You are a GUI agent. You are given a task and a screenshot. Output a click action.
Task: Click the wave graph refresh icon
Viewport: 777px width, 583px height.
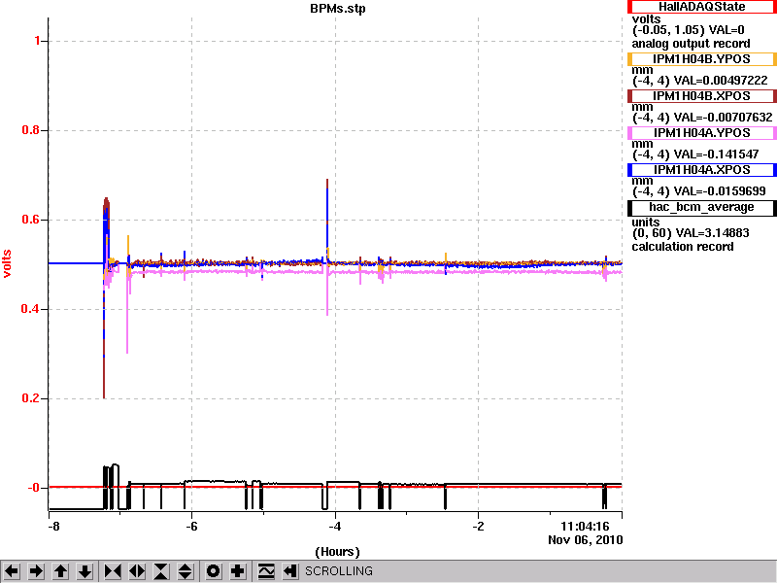click(x=266, y=571)
